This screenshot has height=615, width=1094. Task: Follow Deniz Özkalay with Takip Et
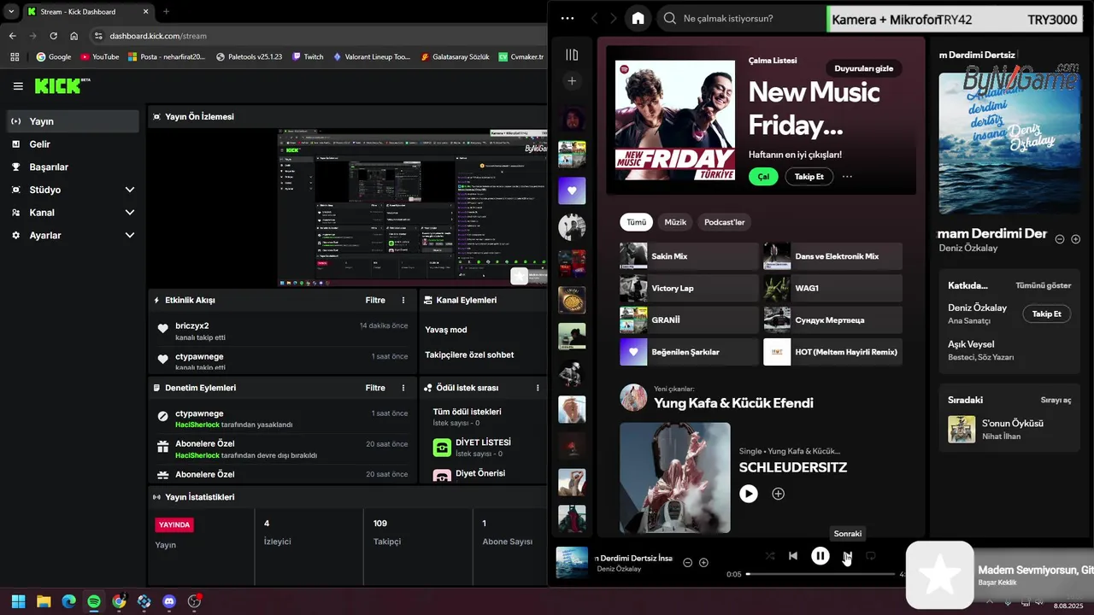(x=1046, y=313)
